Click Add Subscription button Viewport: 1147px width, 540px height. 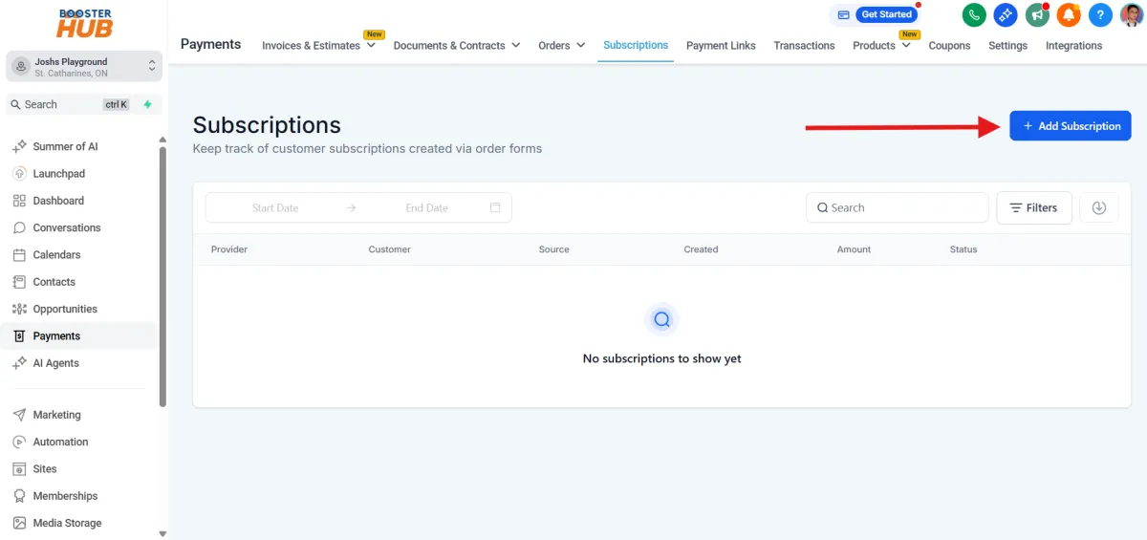1071,126
